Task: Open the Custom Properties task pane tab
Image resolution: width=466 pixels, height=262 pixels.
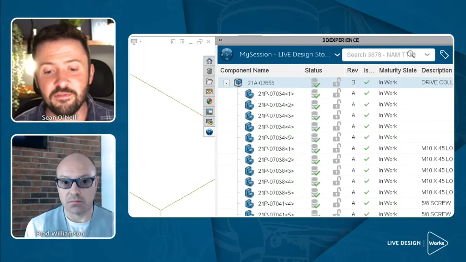Action: tap(209, 111)
